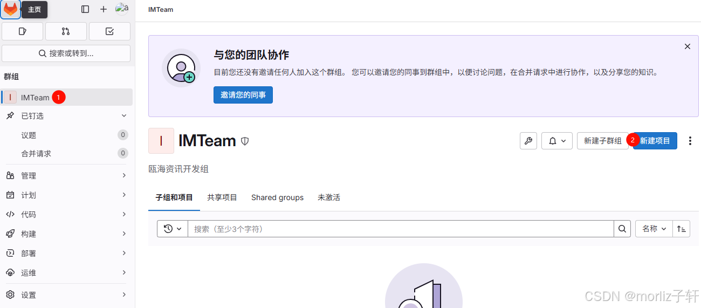Expand the 计划 menu
The image size is (701, 308).
(x=67, y=195)
